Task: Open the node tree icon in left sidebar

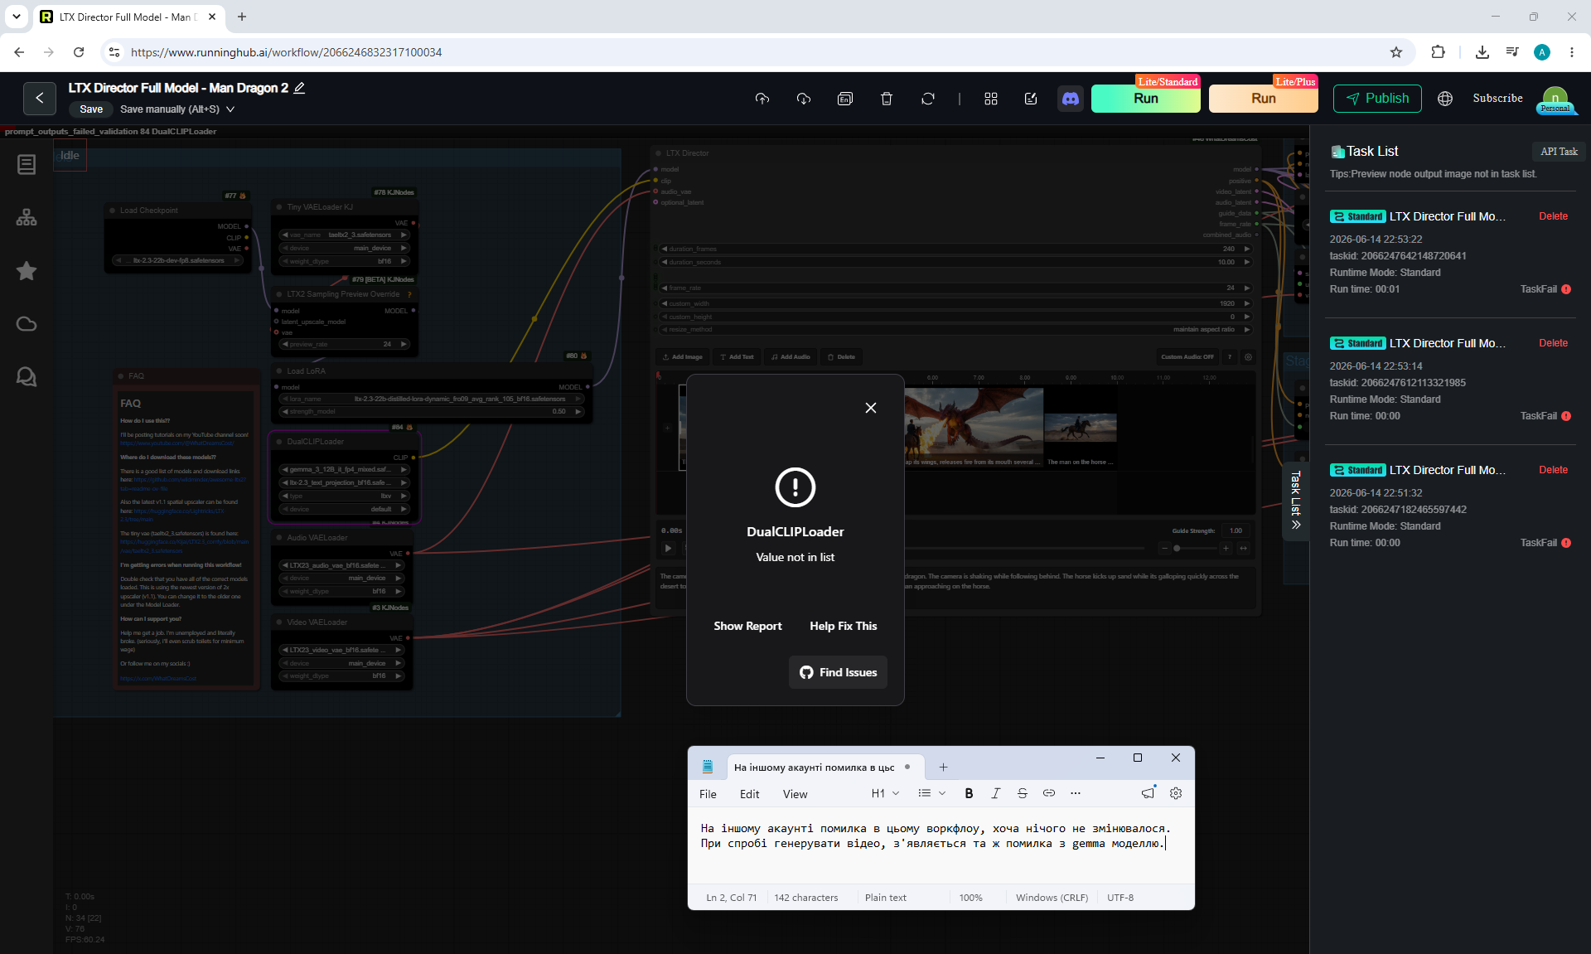Action: (x=27, y=218)
